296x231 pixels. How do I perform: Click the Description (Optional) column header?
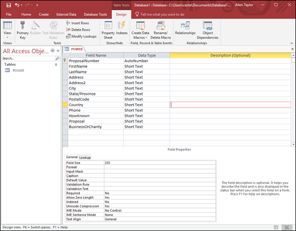coord(230,55)
